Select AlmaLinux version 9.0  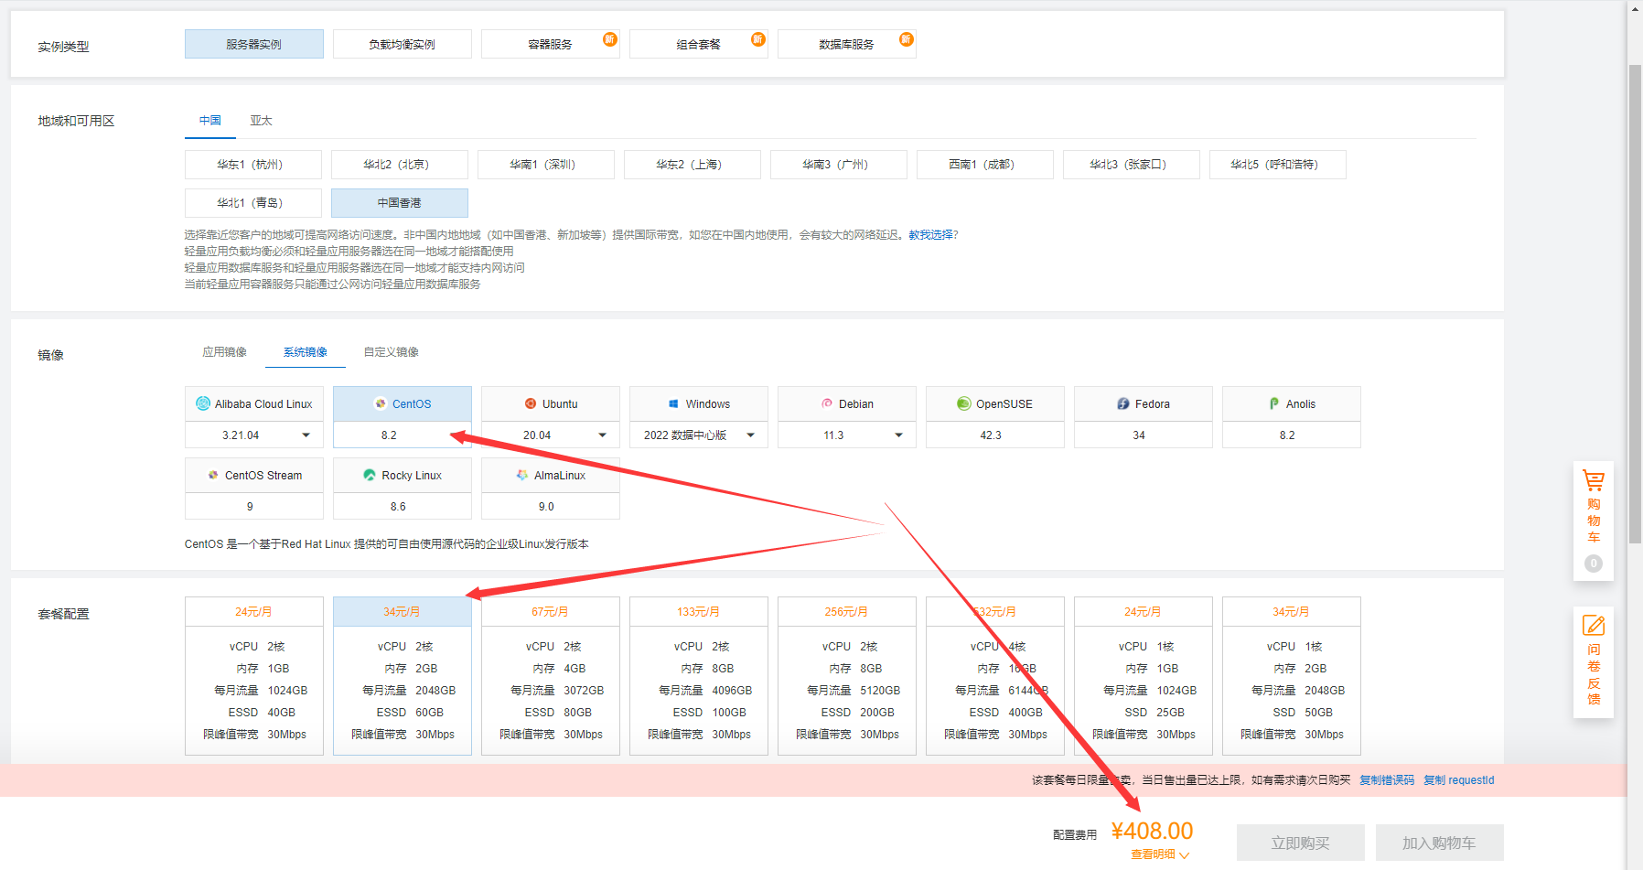click(x=551, y=507)
